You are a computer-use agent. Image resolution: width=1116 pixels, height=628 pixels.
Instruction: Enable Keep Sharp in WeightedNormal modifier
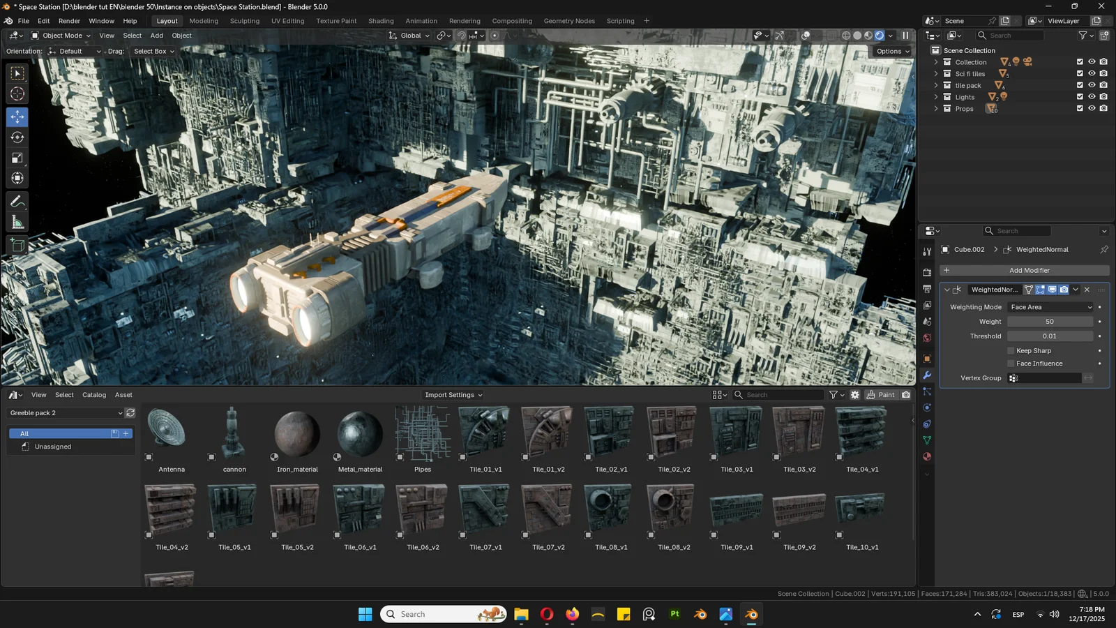[x=1011, y=350]
